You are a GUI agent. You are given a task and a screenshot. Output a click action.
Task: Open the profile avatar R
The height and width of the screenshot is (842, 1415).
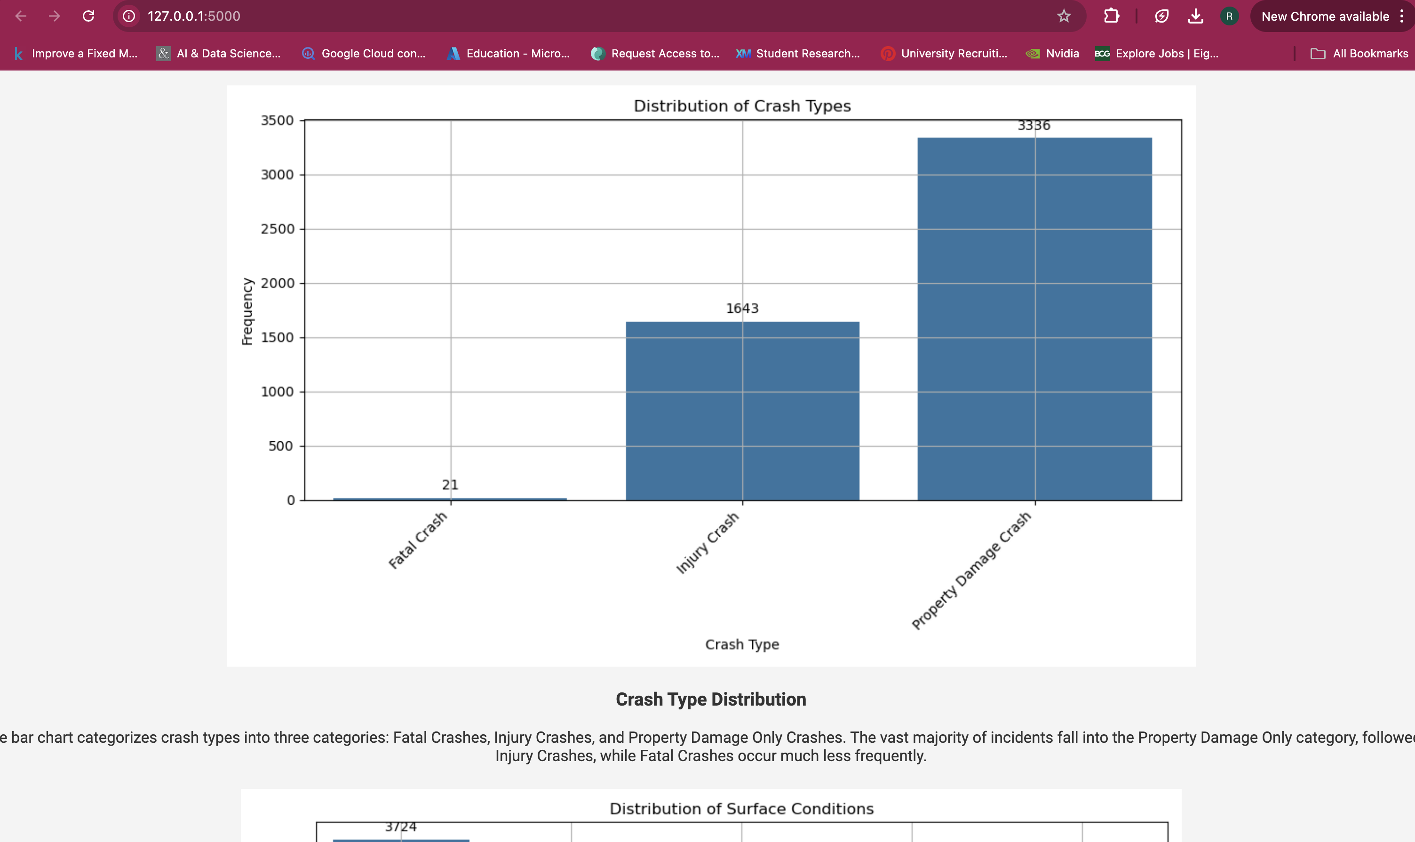1229,16
